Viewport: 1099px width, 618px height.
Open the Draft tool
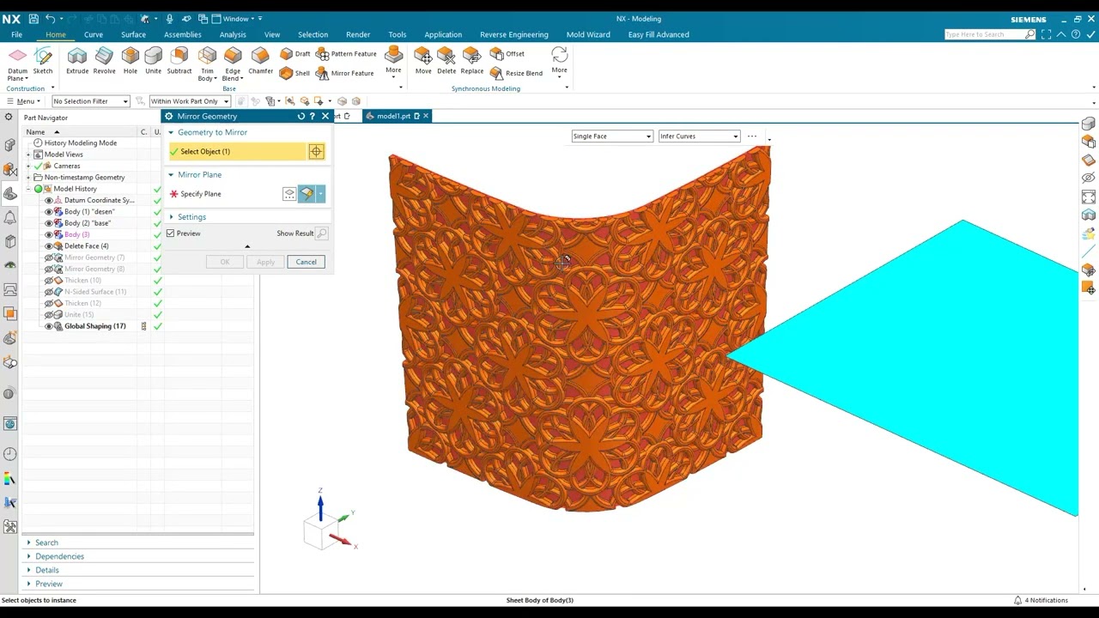click(295, 53)
